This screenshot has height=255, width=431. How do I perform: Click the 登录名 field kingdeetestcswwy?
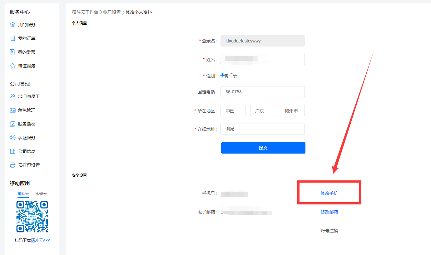(x=263, y=41)
